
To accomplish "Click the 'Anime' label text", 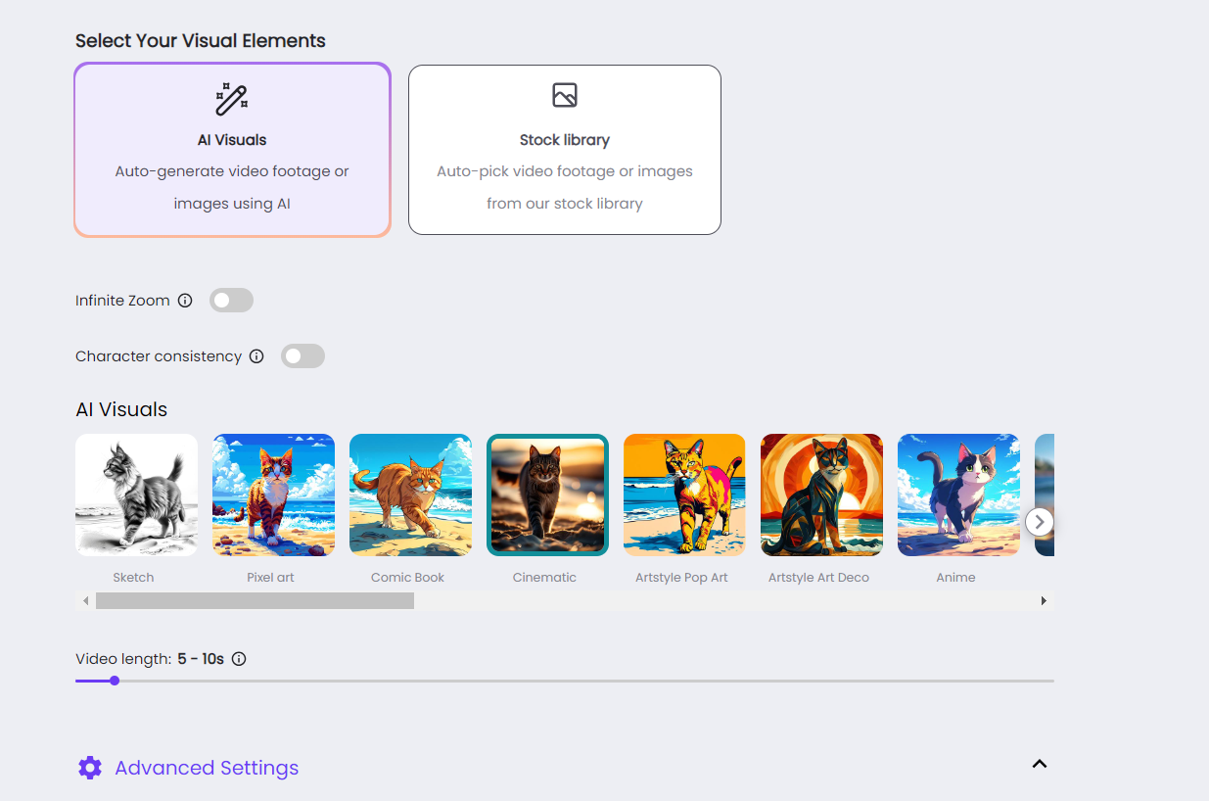I will pos(955,578).
